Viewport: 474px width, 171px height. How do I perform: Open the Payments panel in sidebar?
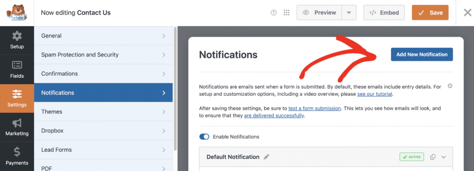[17, 156]
